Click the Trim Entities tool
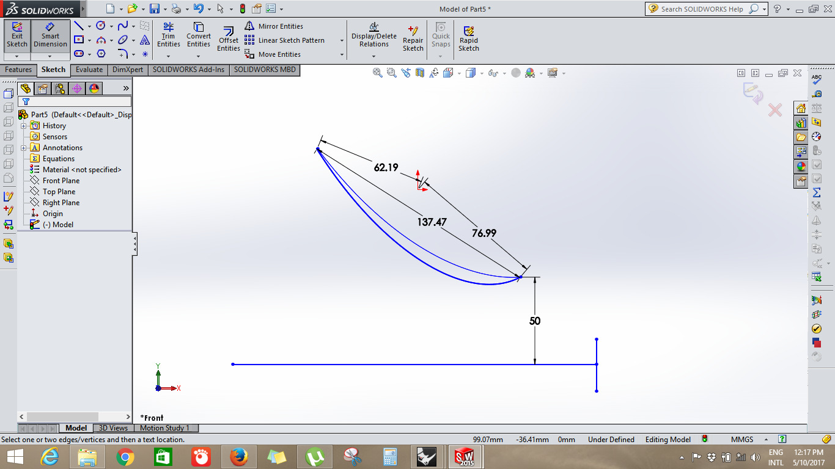The image size is (835, 469). point(168,35)
